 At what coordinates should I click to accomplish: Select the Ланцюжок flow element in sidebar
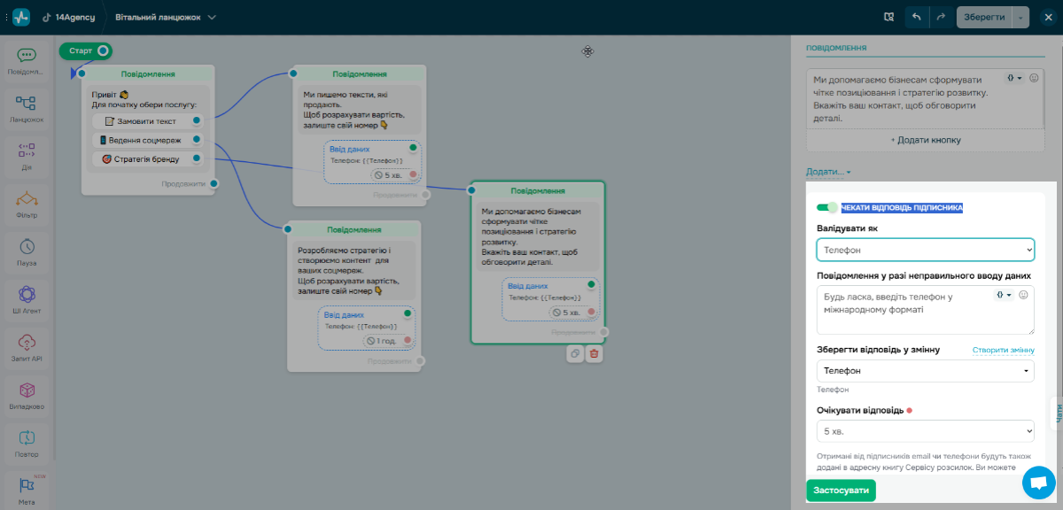[26, 109]
